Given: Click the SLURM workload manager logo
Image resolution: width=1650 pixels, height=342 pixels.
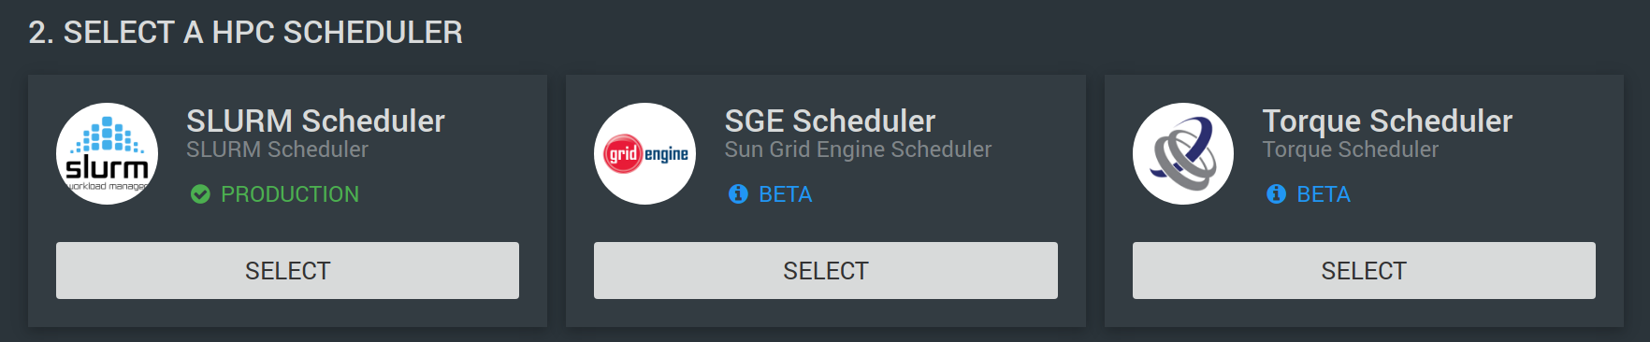Looking at the screenshot, I should (x=107, y=153).
